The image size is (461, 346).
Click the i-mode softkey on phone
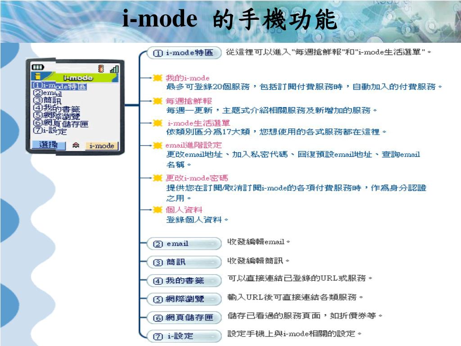(102, 146)
